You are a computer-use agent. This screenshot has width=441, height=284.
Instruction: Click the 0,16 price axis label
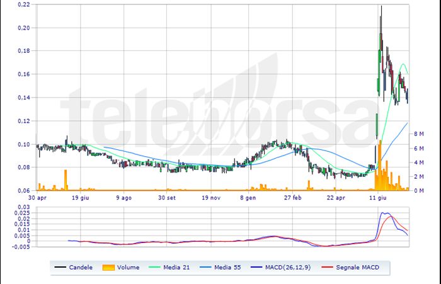pyautogui.click(x=24, y=74)
